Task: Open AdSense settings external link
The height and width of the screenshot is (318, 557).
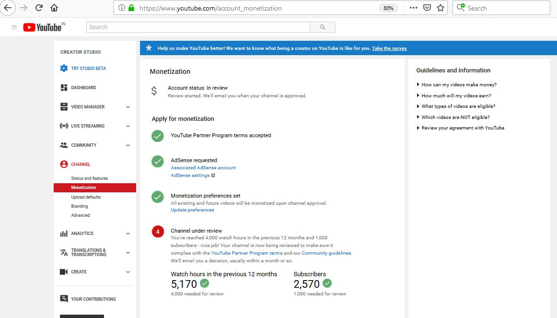Action: [193, 176]
